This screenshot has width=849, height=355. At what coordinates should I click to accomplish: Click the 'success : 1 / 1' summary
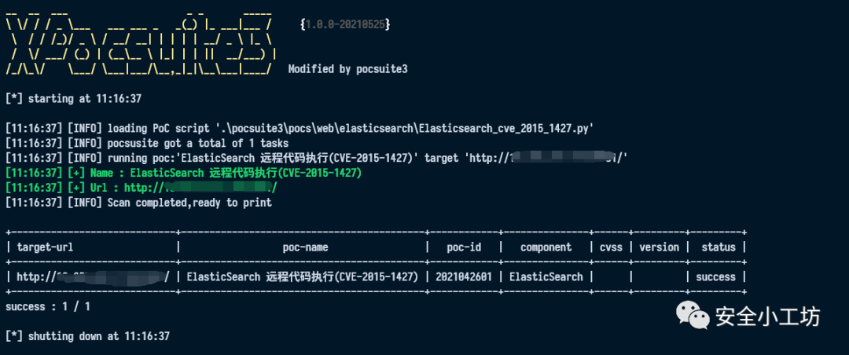click(48, 307)
